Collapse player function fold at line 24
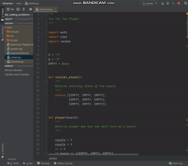Image resolution: width=188 pixels, height=166 pixels. pos(47,118)
